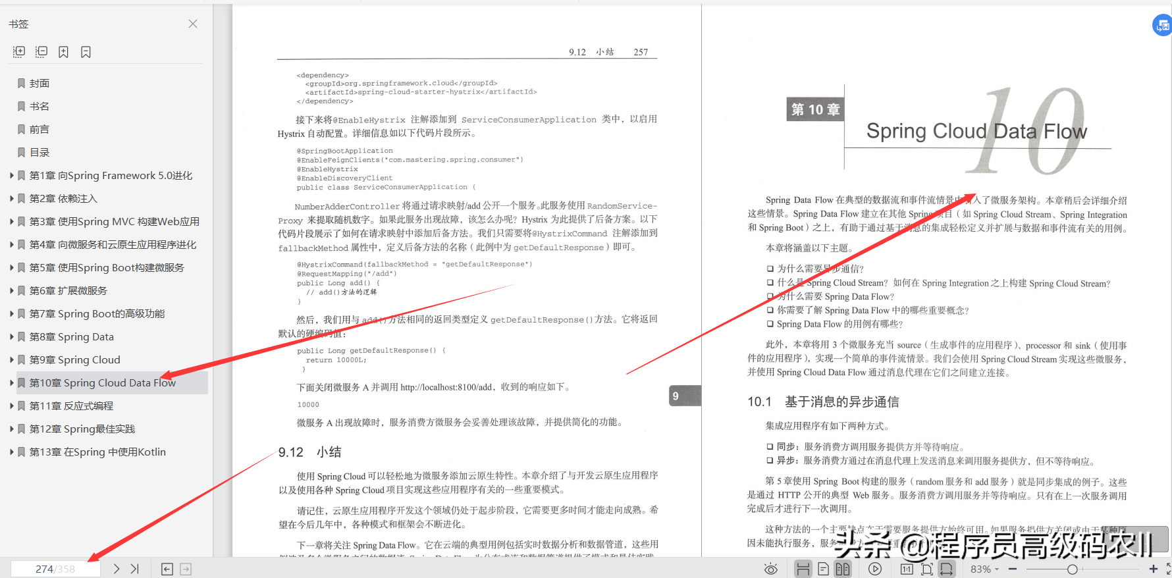Expand 第4章 向微服务和云原生应用程序进化
Image resolution: width=1172 pixels, height=578 pixels.
click(11, 244)
